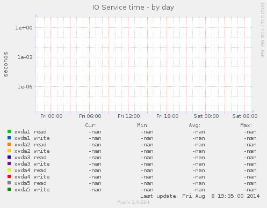Click the 'Last update' timestamp line
This screenshot has height=208, width=267.
200,196
